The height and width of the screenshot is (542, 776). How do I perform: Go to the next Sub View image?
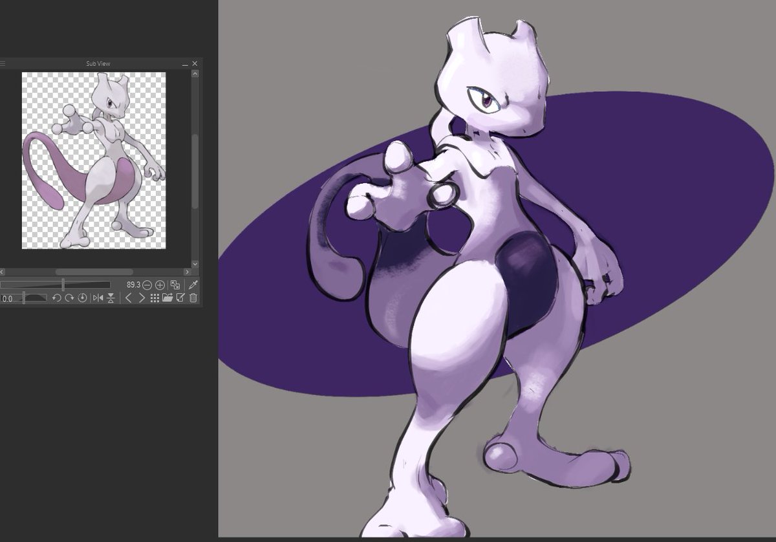pos(142,298)
